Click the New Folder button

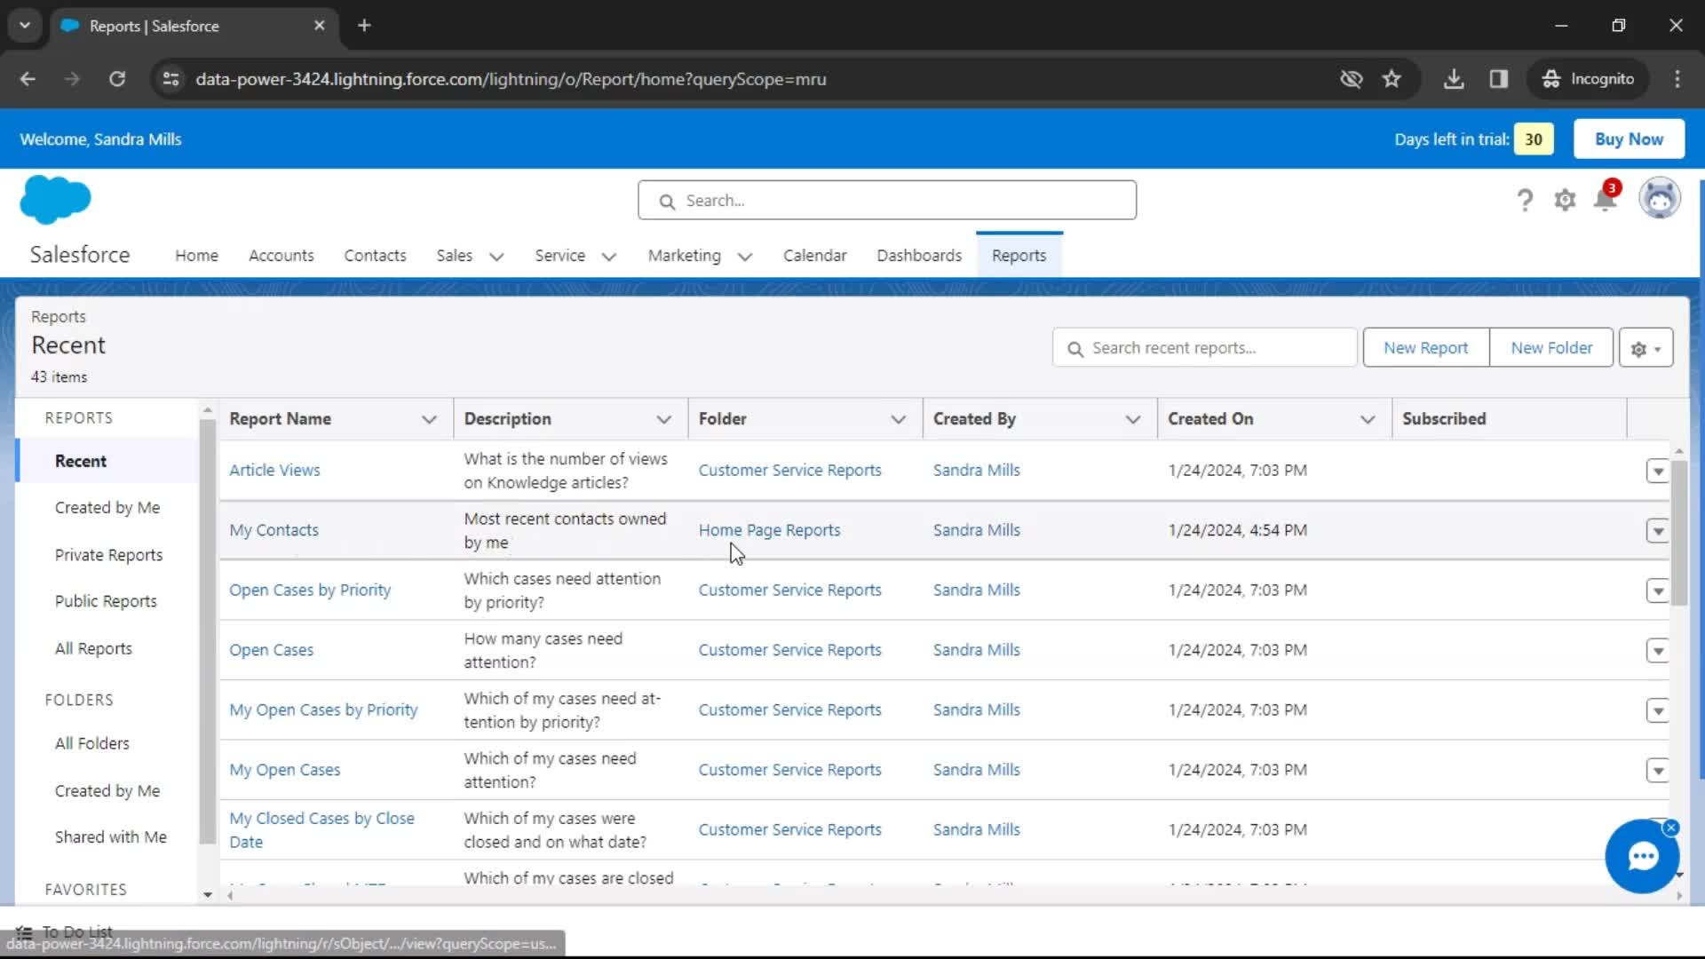1551,348
